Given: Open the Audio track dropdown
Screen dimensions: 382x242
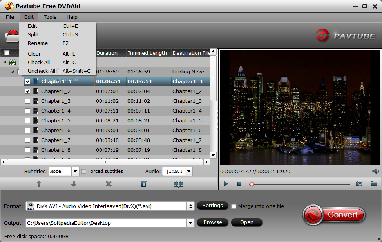Looking at the screenshot, I should click(x=188, y=171).
